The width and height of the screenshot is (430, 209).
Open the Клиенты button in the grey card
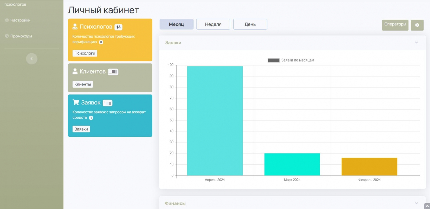pyautogui.click(x=83, y=84)
